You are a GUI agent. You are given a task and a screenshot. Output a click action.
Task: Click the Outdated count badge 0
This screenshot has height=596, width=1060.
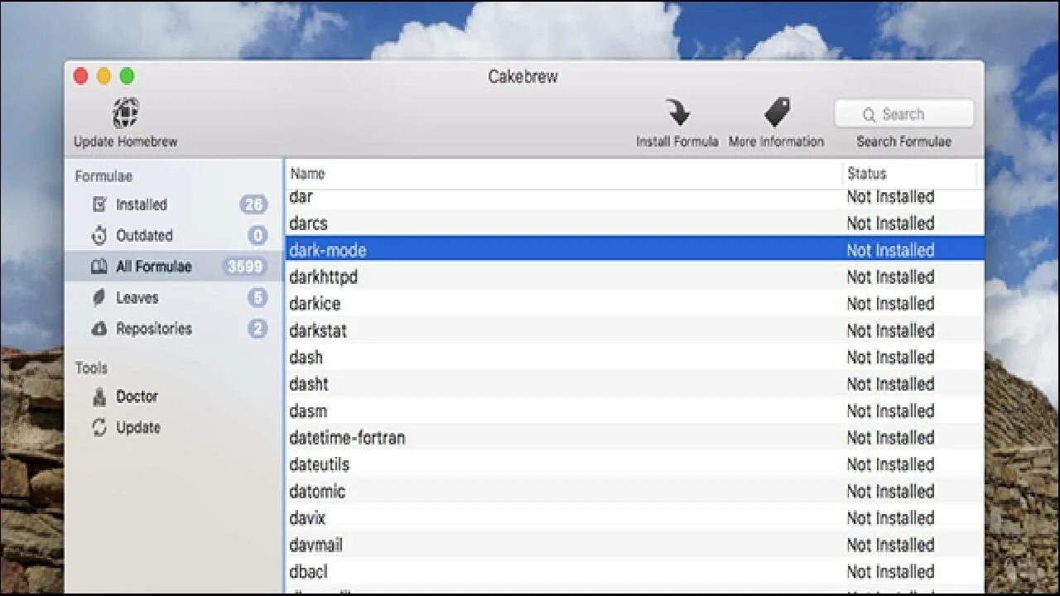[x=258, y=235]
